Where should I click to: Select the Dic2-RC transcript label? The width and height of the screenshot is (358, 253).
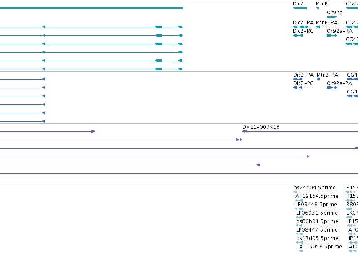[303, 31]
